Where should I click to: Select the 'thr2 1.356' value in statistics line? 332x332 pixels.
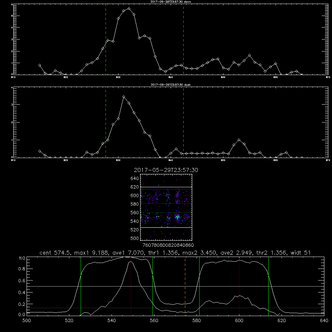[271, 253]
